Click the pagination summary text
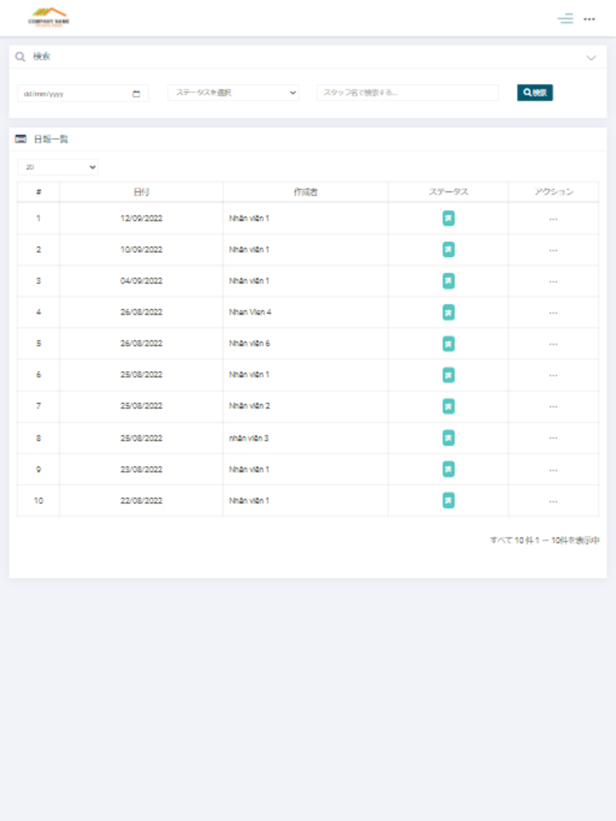616x821 pixels. [x=545, y=540]
